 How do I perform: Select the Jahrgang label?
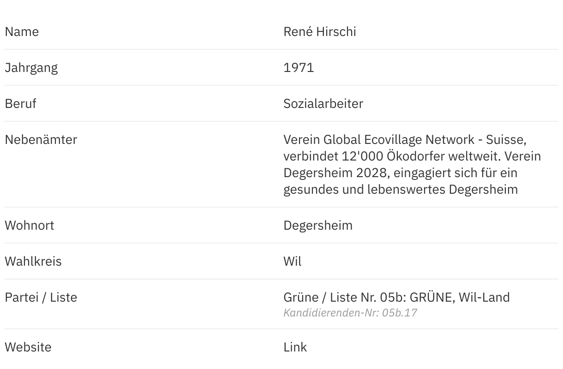click(x=31, y=68)
